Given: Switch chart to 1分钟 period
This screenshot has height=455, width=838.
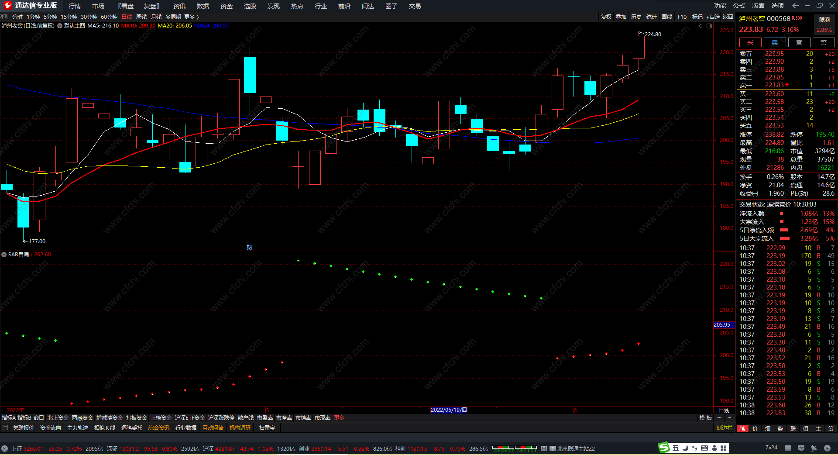Looking at the screenshot, I should pyautogui.click(x=33, y=17).
